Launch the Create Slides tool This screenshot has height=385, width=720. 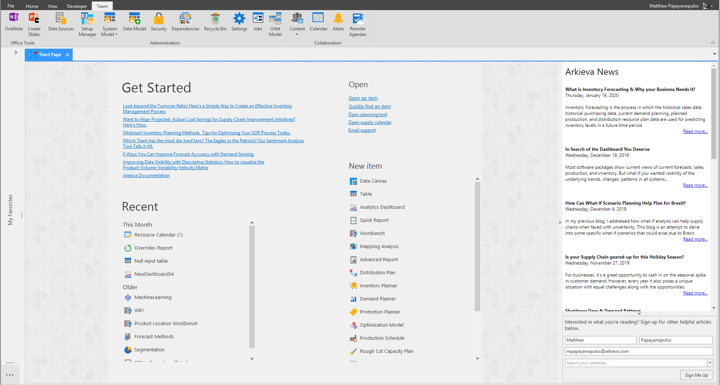34,25
